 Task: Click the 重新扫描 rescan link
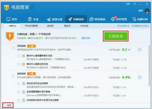coord(86,38)
